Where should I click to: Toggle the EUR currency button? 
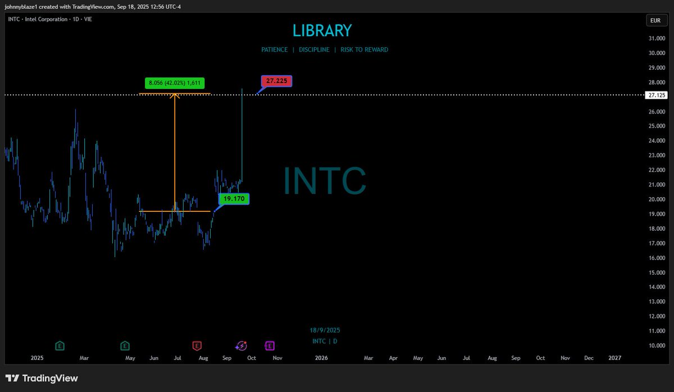click(x=655, y=20)
